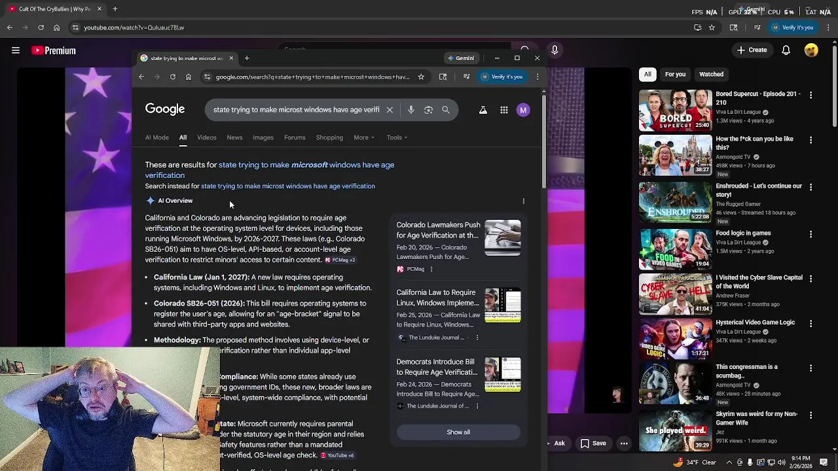The width and height of the screenshot is (838, 471).
Task: Select the For you chip
Action: [675, 75]
